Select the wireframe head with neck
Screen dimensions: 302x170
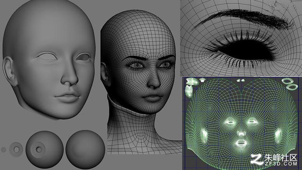point(142,82)
